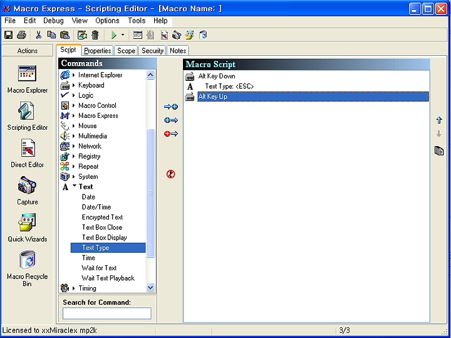
Task: Expand the Mouse command category
Action: tap(74, 126)
